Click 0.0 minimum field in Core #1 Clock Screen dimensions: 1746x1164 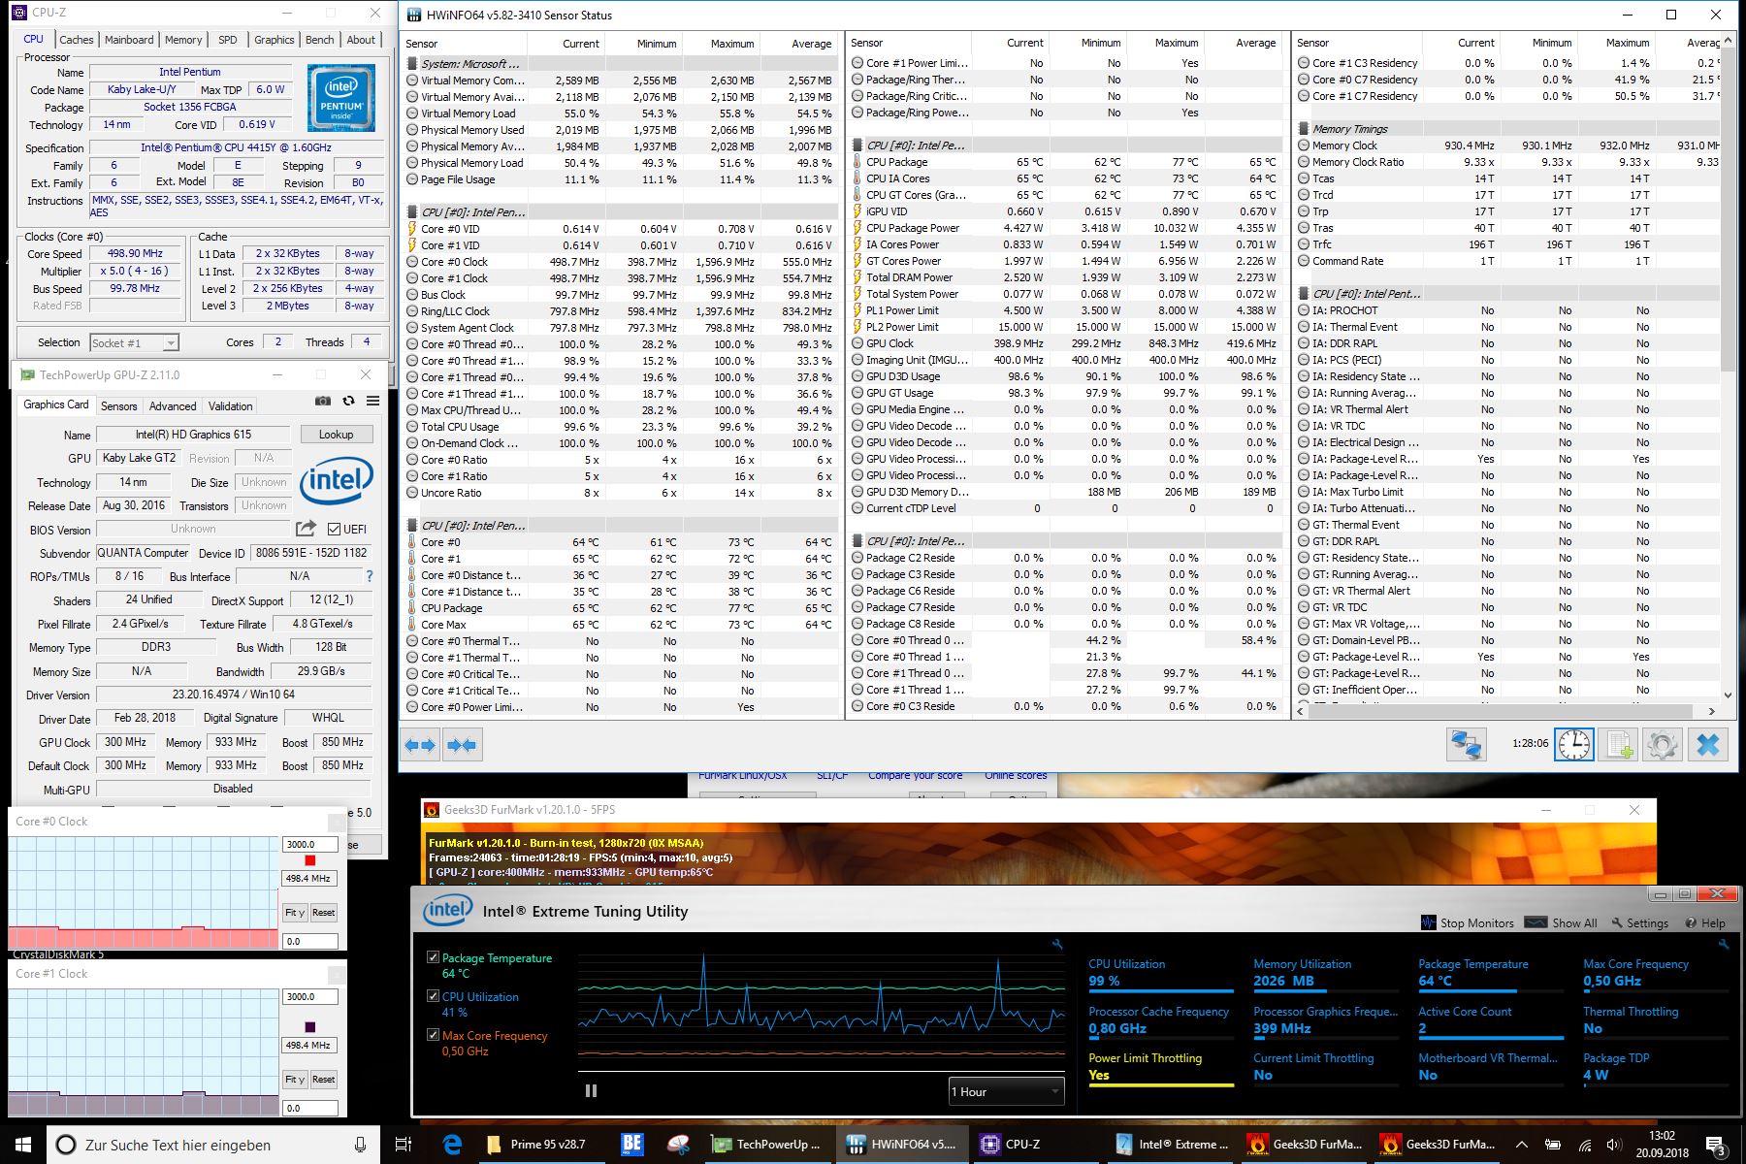(309, 1108)
